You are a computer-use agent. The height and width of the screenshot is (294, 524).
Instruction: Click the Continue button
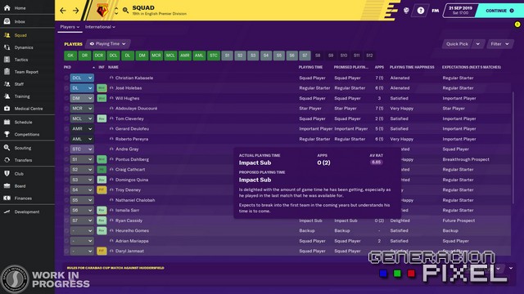[499, 11]
